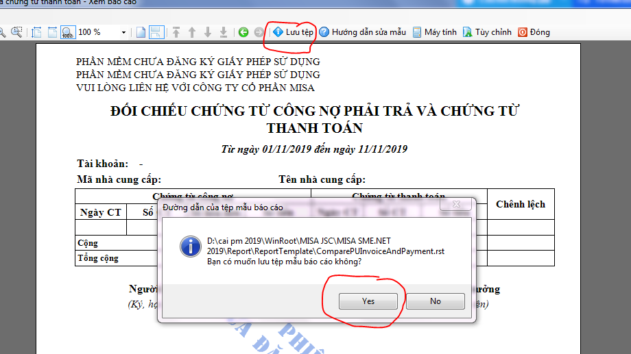Image resolution: width=631 pixels, height=354 pixels.
Task: Click Lưu tệp to save file
Action: click(x=293, y=32)
